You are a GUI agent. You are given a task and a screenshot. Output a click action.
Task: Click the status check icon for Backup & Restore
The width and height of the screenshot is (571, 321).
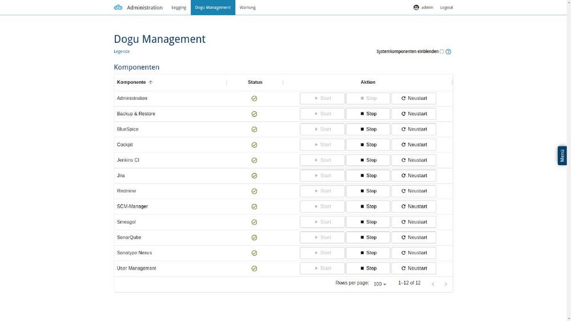(254, 114)
